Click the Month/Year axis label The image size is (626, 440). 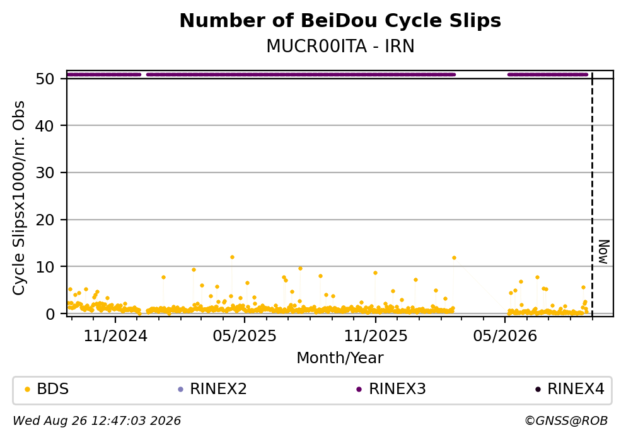click(340, 358)
